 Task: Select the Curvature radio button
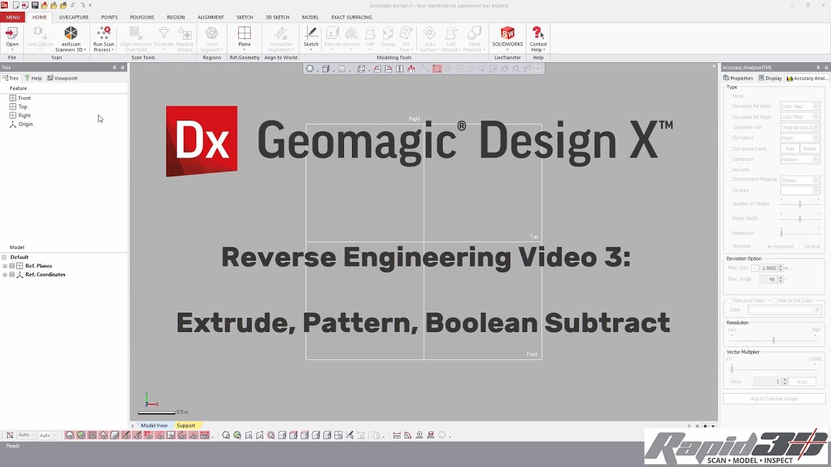729,138
